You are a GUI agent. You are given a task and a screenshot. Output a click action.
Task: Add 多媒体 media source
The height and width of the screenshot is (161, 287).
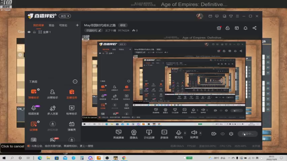164,134
